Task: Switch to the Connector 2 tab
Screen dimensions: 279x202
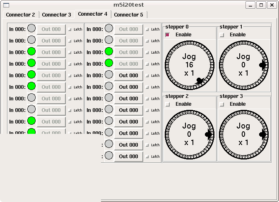Action: [x=21, y=14]
